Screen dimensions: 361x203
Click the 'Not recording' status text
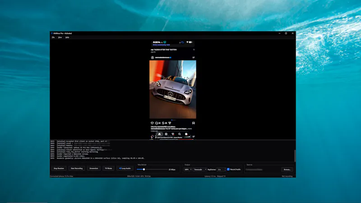point(287,176)
